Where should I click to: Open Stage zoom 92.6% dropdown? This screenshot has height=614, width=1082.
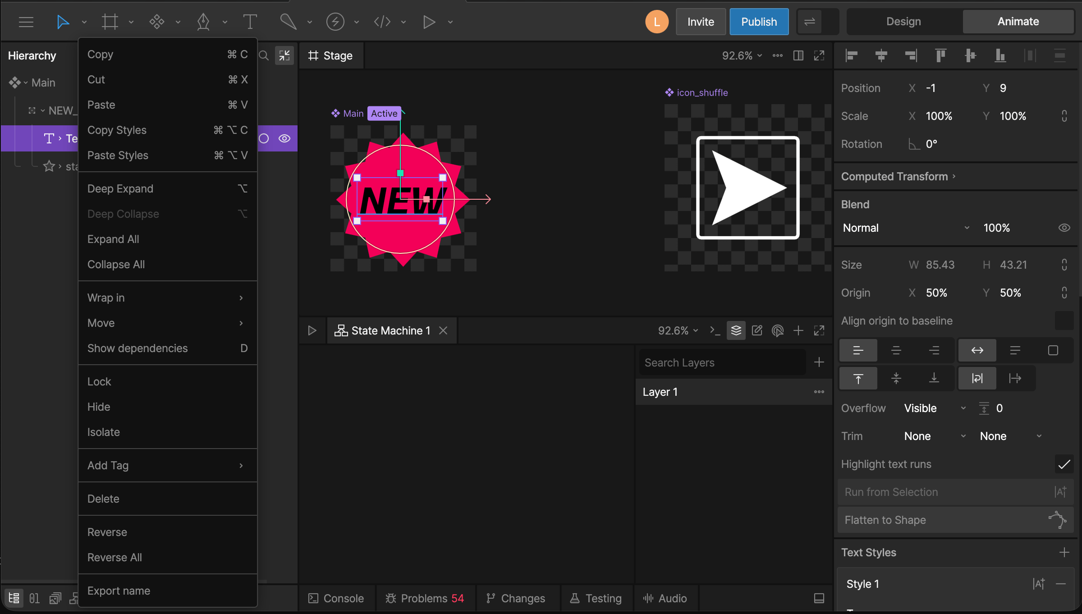(x=742, y=55)
